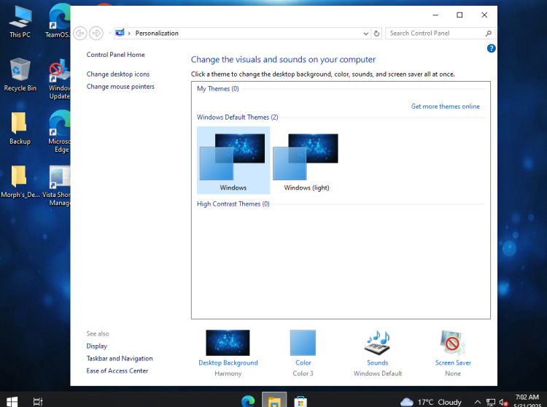Screen dimensions: 547x407
Task: Select This PC desktop icon
Action: tap(20, 22)
